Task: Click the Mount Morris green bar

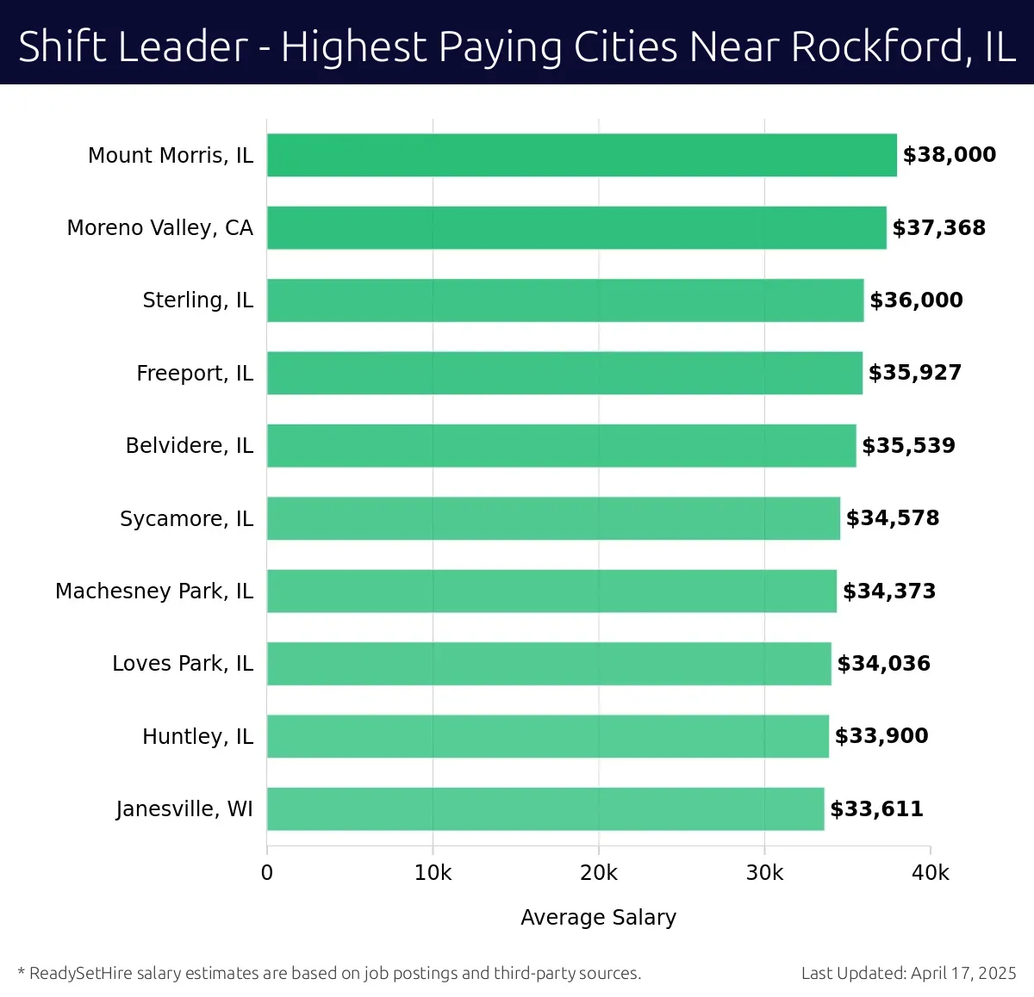Action: coord(582,155)
